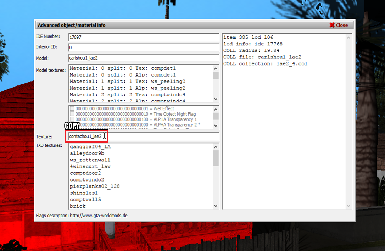
Task: Toggle Time Object Night Flag checkbox
Action: (72, 114)
